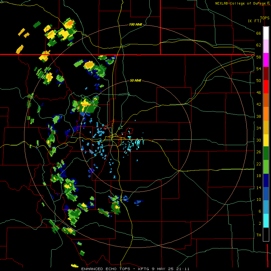Click the 14 legend value
This screenshot has height=271, width=271.
tap(259, 188)
